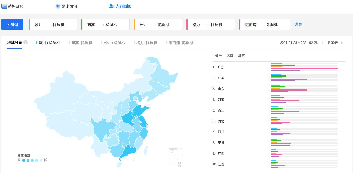The width and height of the screenshot is (353, 173).
Task: Switch to the 区域 tab
Action: tap(230, 56)
